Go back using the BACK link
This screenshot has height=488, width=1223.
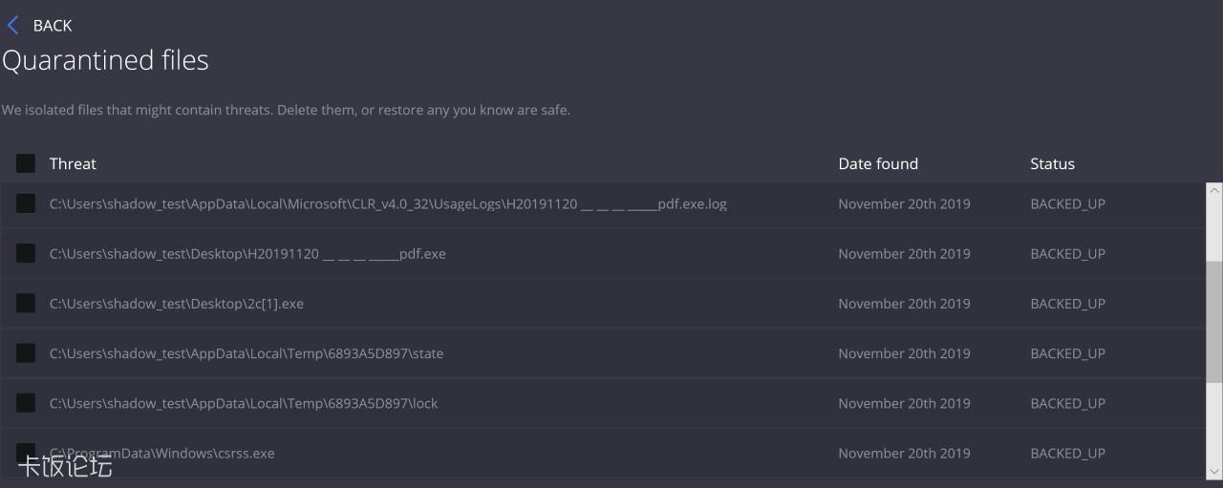coord(52,26)
